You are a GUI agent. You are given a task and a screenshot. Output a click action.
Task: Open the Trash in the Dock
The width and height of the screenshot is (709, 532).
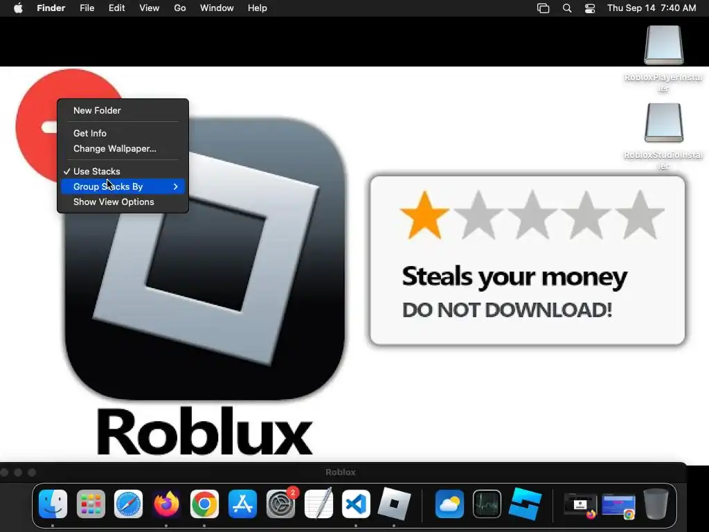[656, 504]
